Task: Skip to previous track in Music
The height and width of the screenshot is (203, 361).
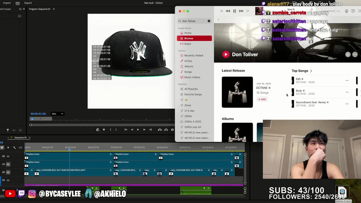Action: (x=228, y=11)
